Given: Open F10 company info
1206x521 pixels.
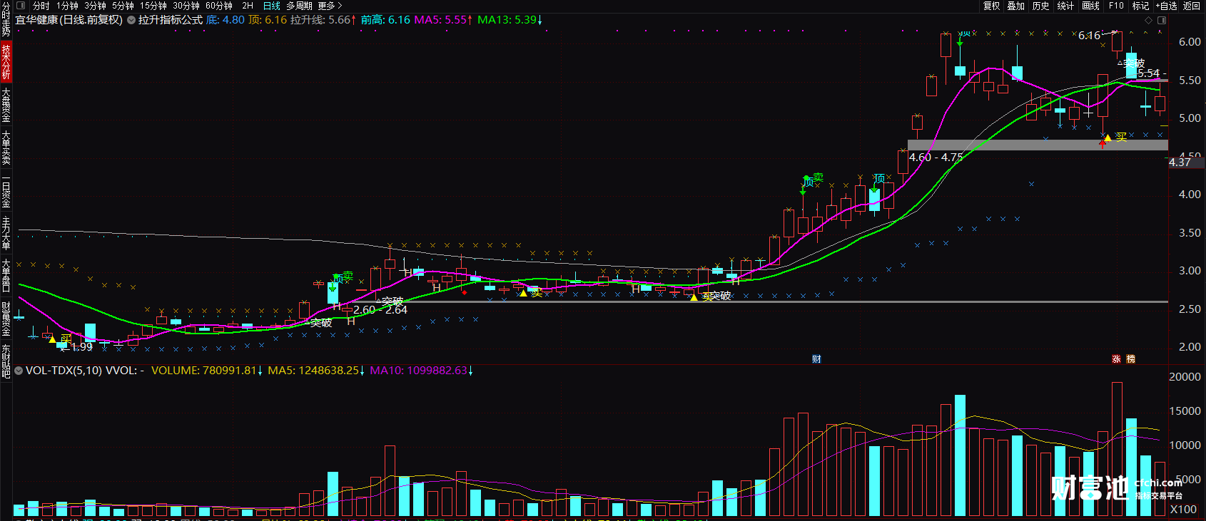Looking at the screenshot, I should tap(1116, 6).
